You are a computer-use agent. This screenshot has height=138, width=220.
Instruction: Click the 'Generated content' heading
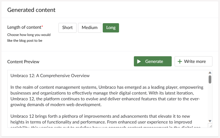31,10
